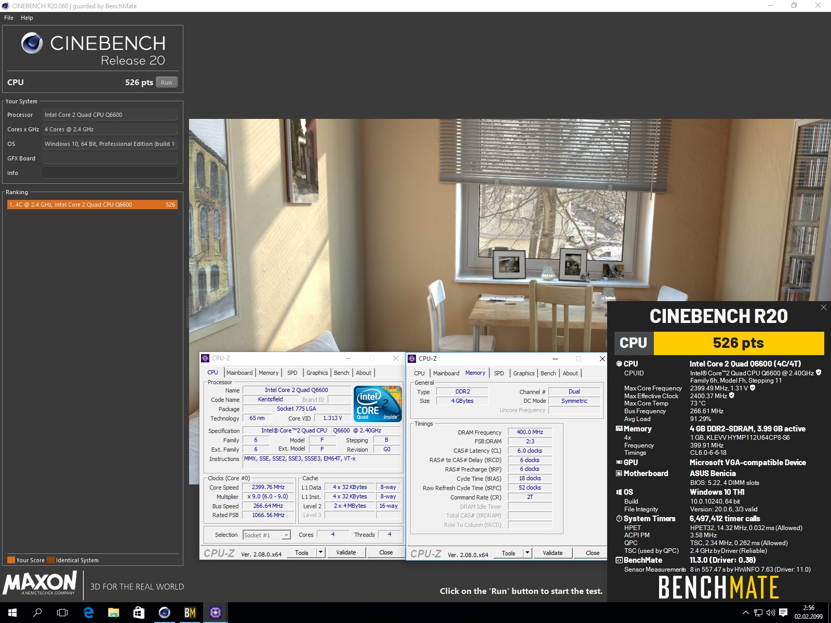Click the brown Identical System legend swatch
831x623 pixels.
point(50,560)
